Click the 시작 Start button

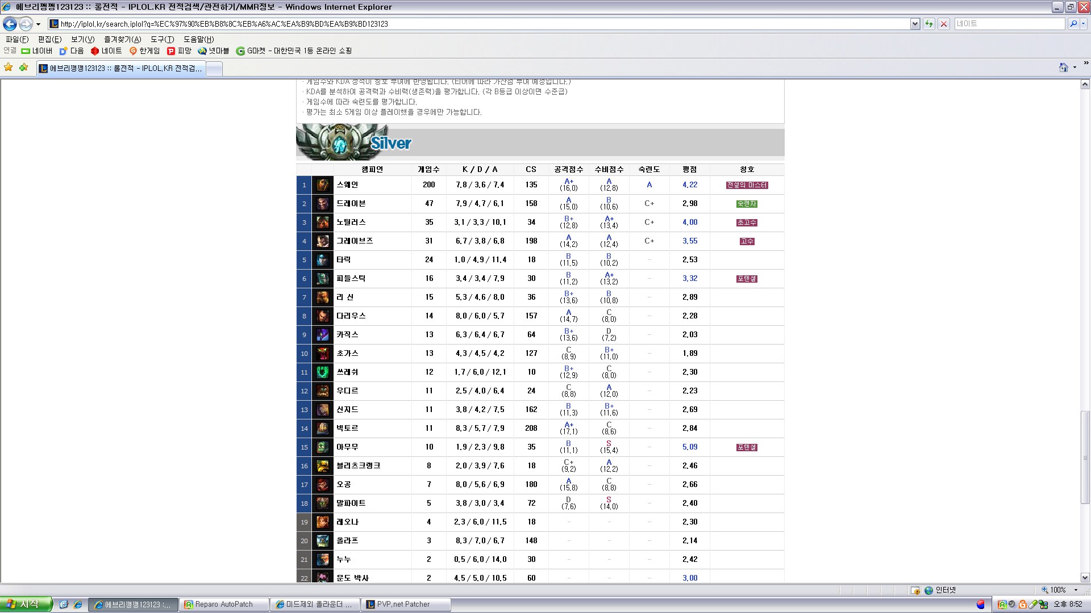(26, 604)
